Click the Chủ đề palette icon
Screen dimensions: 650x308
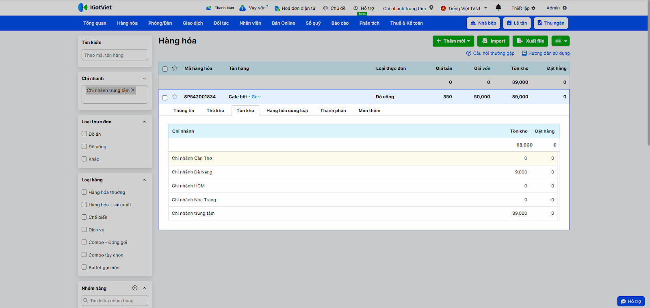325,8
